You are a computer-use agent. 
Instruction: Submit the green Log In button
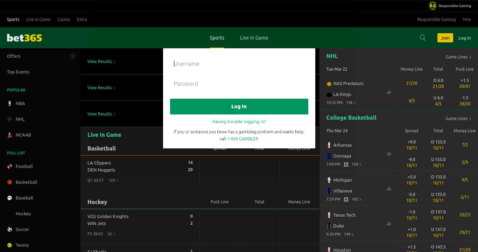[239, 106]
